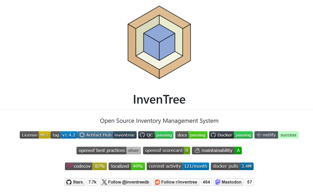This screenshot has width=313, height=193.
Task: Open the tag v1.4.2 badge
Action: point(64,135)
